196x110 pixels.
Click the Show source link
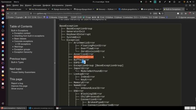17,89
